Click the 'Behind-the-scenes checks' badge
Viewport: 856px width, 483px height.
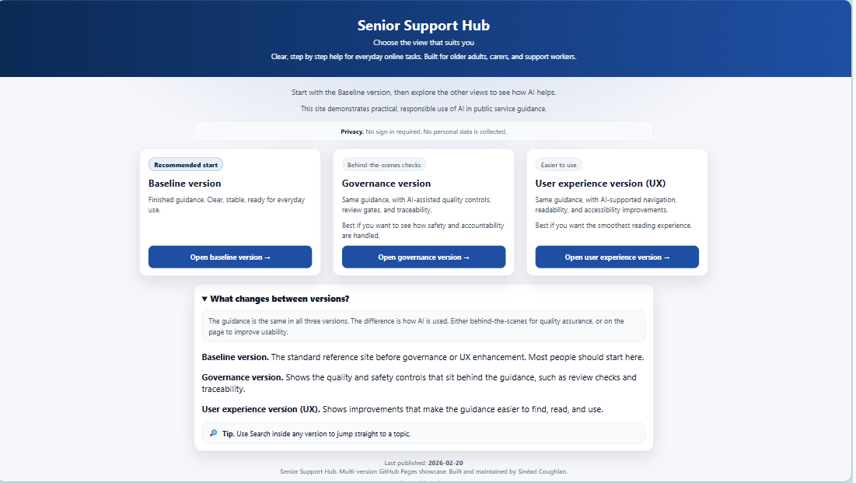(x=384, y=165)
